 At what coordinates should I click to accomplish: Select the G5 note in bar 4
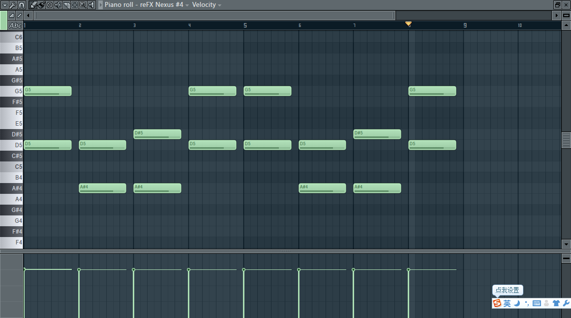click(212, 91)
